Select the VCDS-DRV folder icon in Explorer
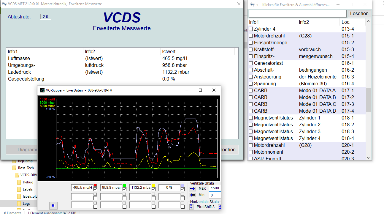 point(17,175)
